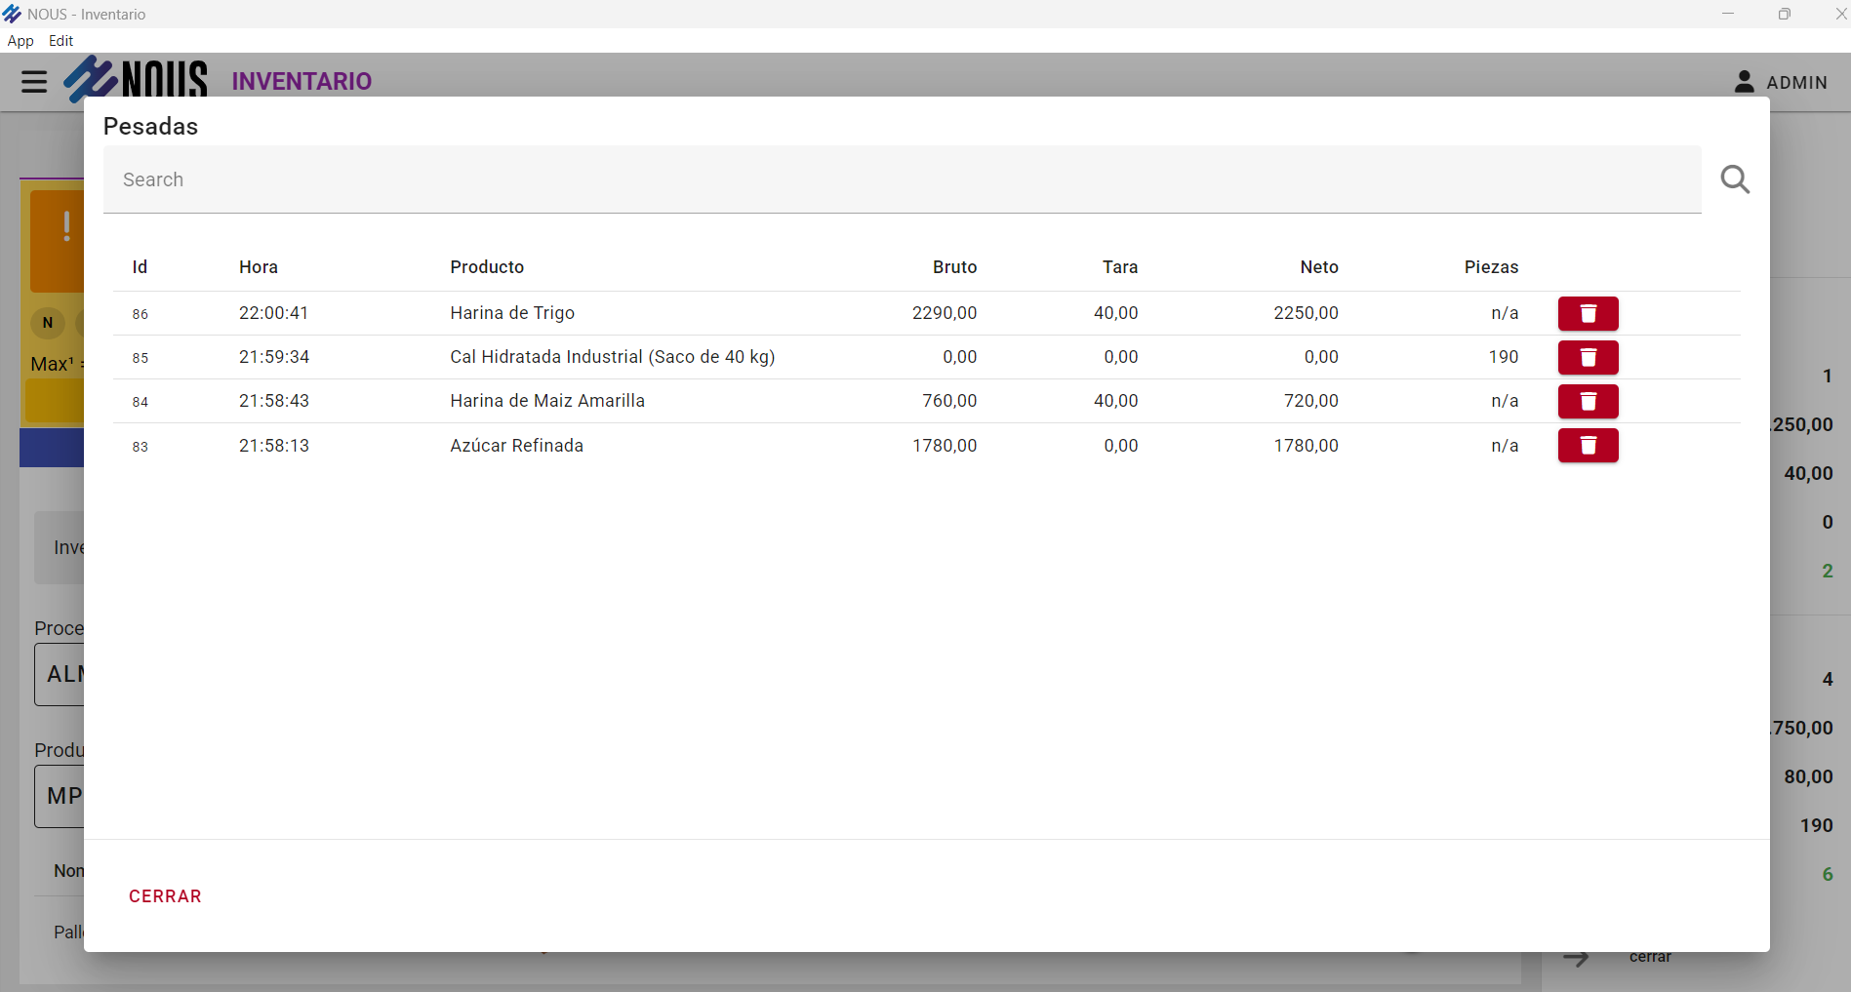Image resolution: width=1851 pixels, height=992 pixels.
Task: Open the Edit menu
Action: click(60, 41)
